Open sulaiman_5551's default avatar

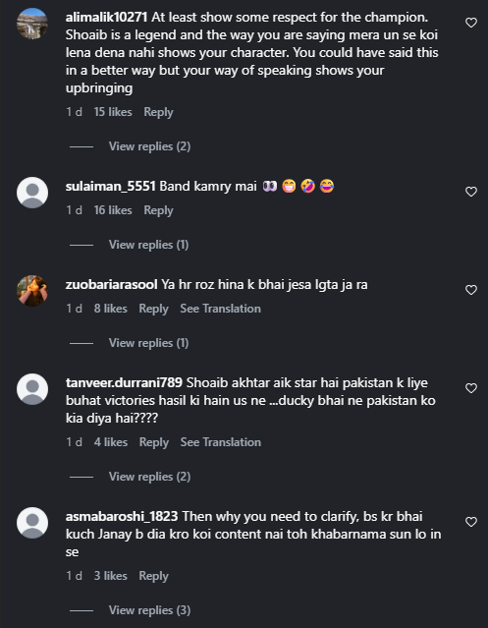click(32, 193)
